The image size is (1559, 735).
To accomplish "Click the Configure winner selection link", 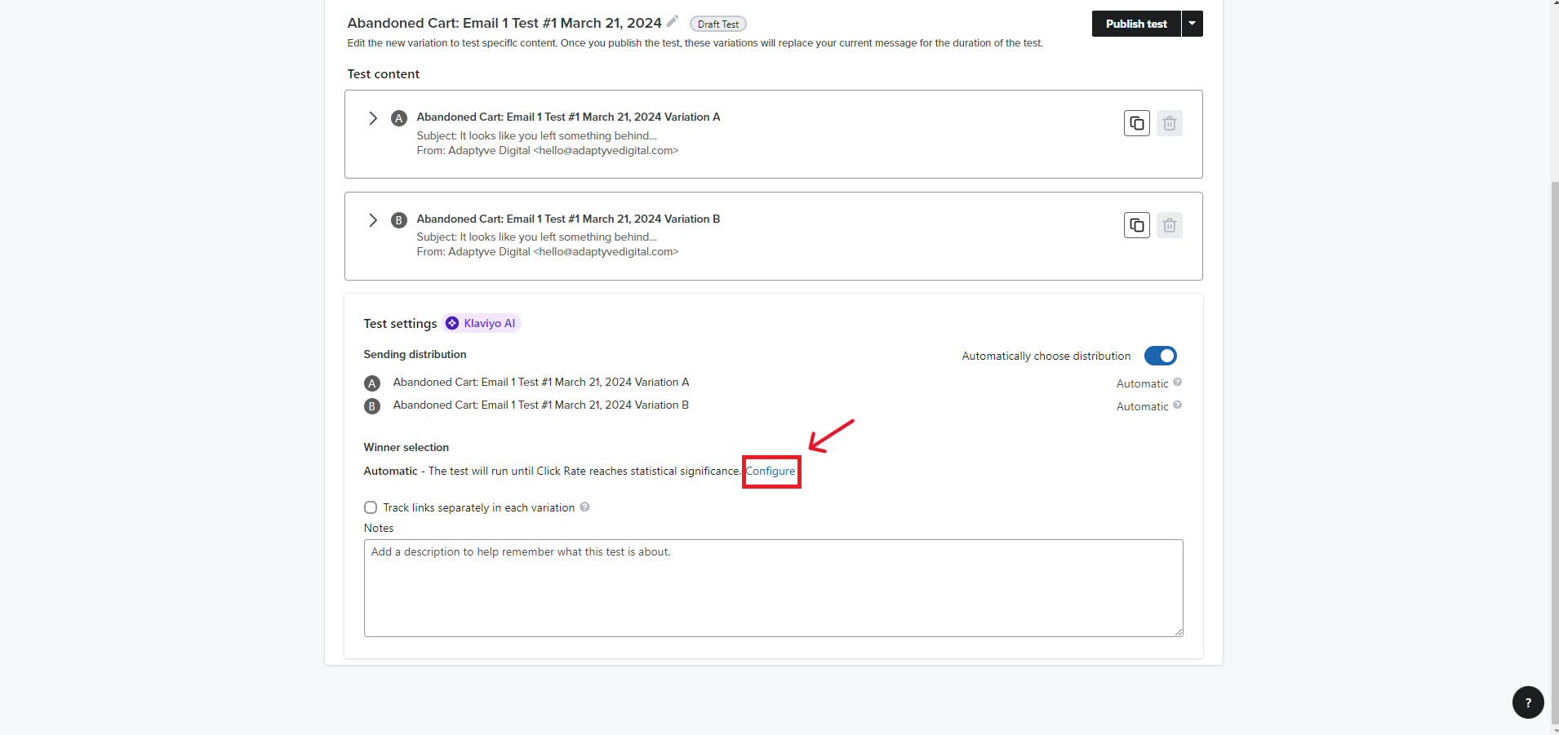I will click(771, 472).
